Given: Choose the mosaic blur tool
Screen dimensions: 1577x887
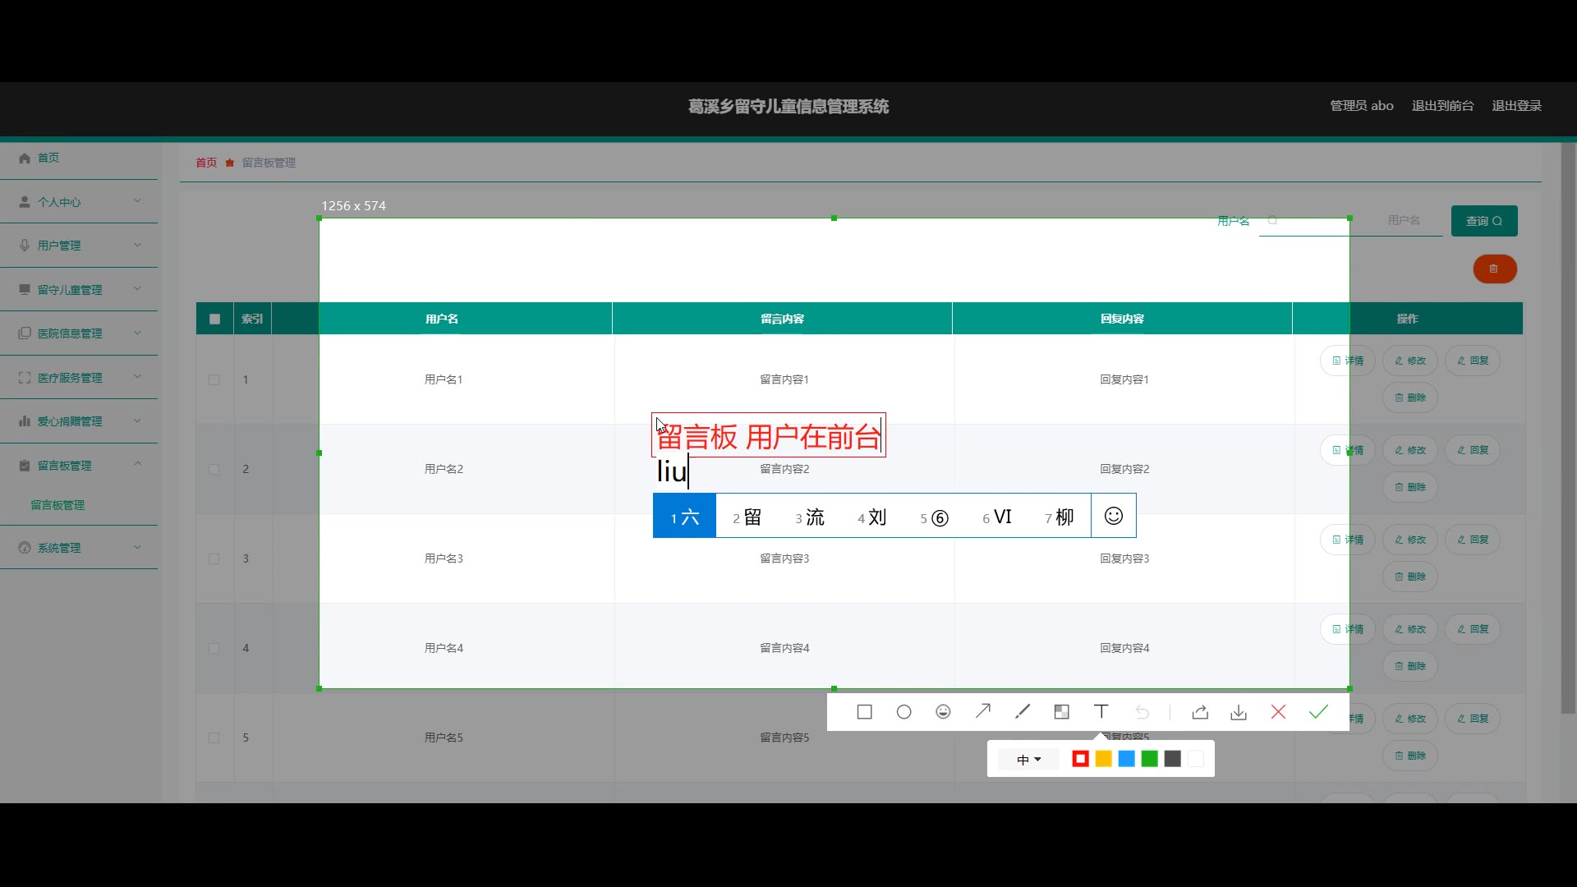Looking at the screenshot, I should pyautogui.click(x=1061, y=712).
